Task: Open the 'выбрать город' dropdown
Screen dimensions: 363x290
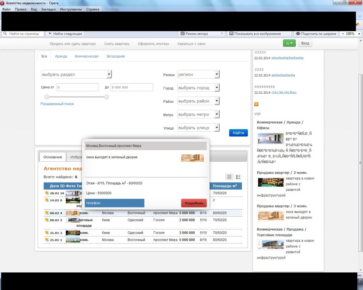Action: 198,88
